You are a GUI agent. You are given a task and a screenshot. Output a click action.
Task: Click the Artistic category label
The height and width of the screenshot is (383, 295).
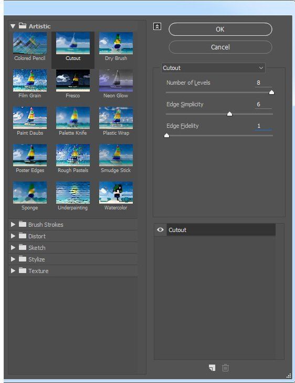(39, 26)
